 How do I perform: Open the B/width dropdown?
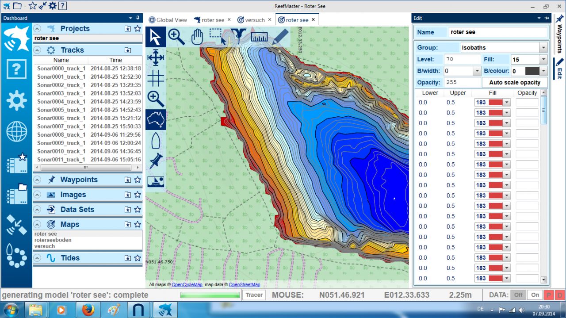(476, 71)
